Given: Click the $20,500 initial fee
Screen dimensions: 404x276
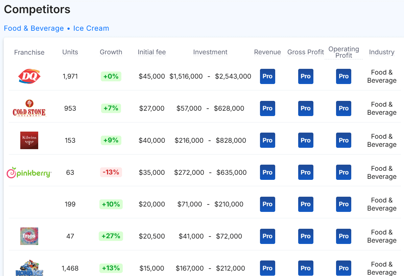Looking at the screenshot, I should coord(152,236).
